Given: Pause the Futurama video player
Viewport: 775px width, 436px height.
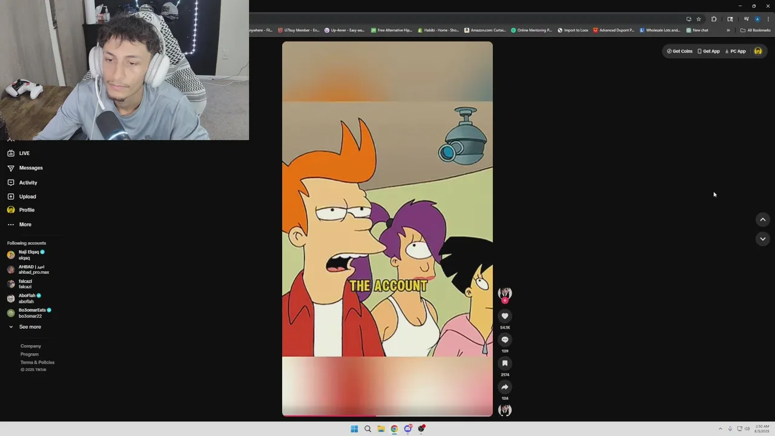Looking at the screenshot, I should point(387,229).
